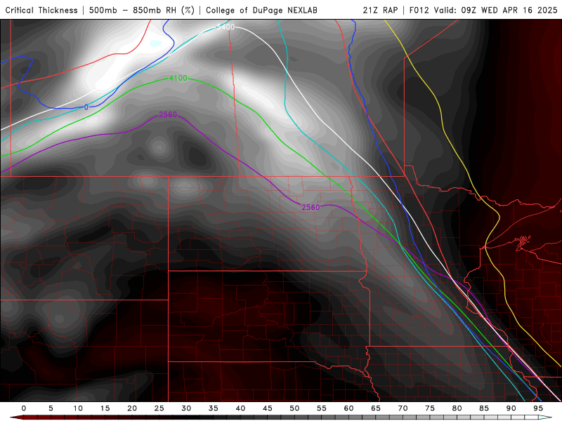The image size is (562, 421).
Task: Click the "21Z RAP" model run label
Action: [380, 10]
